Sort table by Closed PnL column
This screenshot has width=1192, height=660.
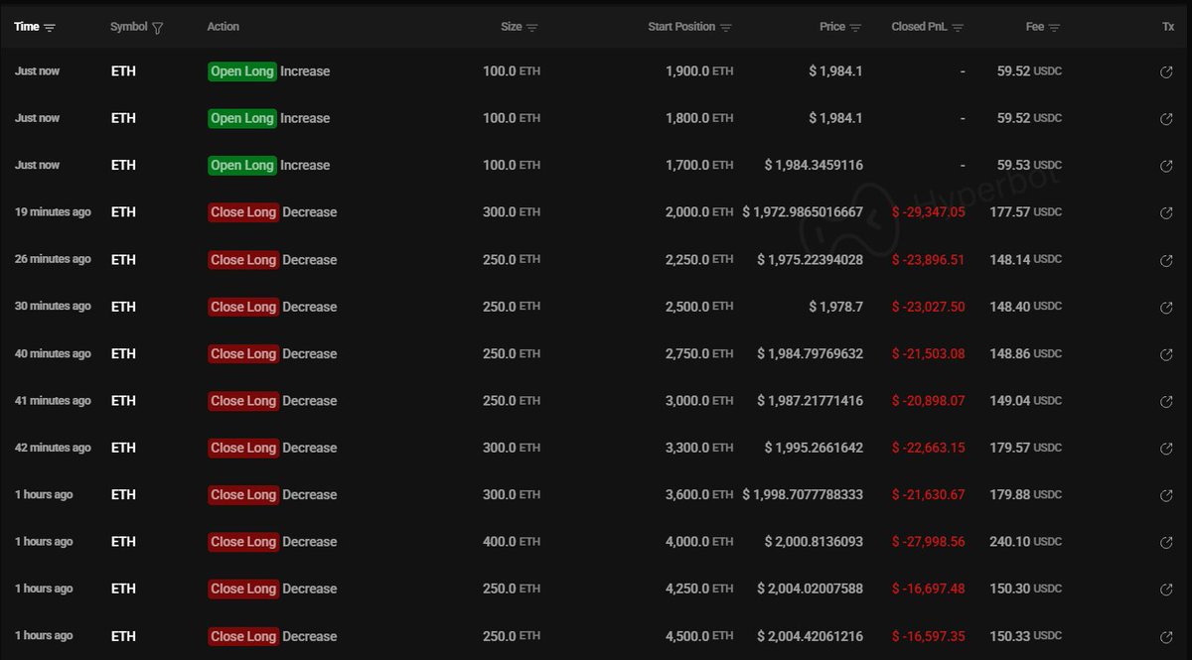click(958, 28)
